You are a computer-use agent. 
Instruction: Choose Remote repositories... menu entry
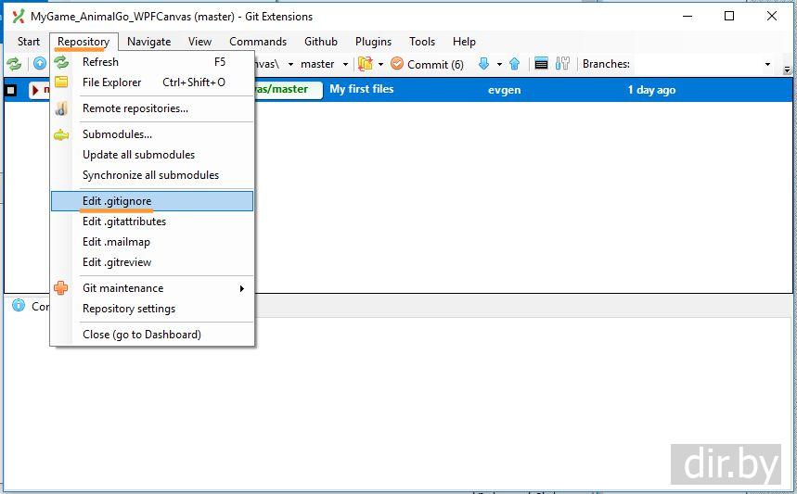pyautogui.click(x=135, y=108)
